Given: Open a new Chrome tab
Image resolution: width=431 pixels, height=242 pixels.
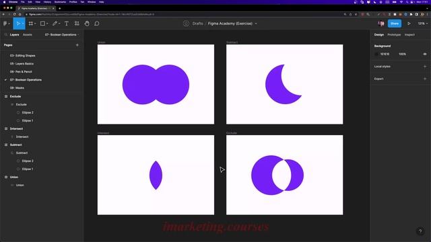Looking at the screenshot, I should click(x=60, y=9).
